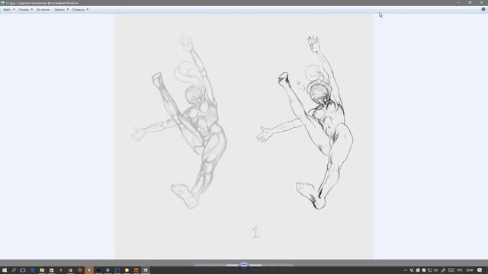The image size is (488, 274).
Task: Open the notification center icon
Action: (480, 270)
